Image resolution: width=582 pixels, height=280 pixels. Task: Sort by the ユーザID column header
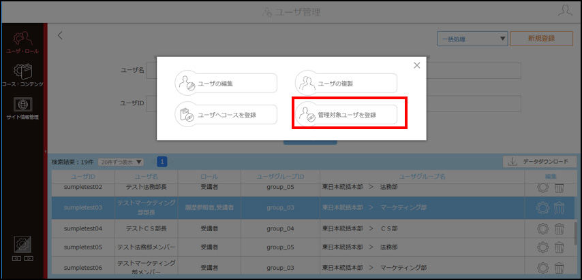coord(83,177)
